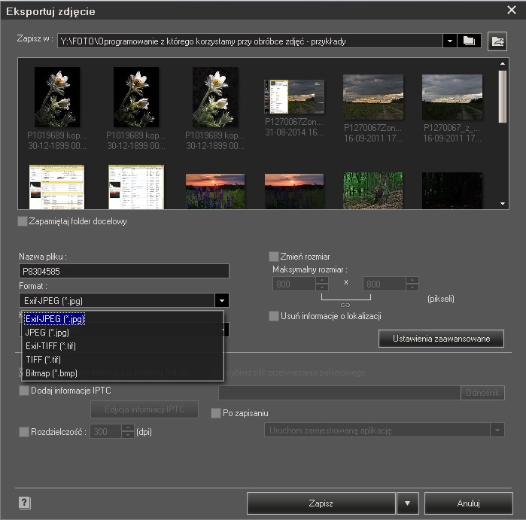Close the Eksportuj zdjęcie dialog

click(x=512, y=10)
